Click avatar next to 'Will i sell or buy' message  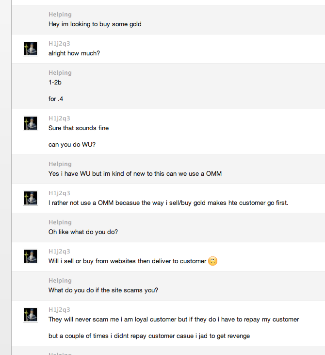pyautogui.click(x=31, y=256)
